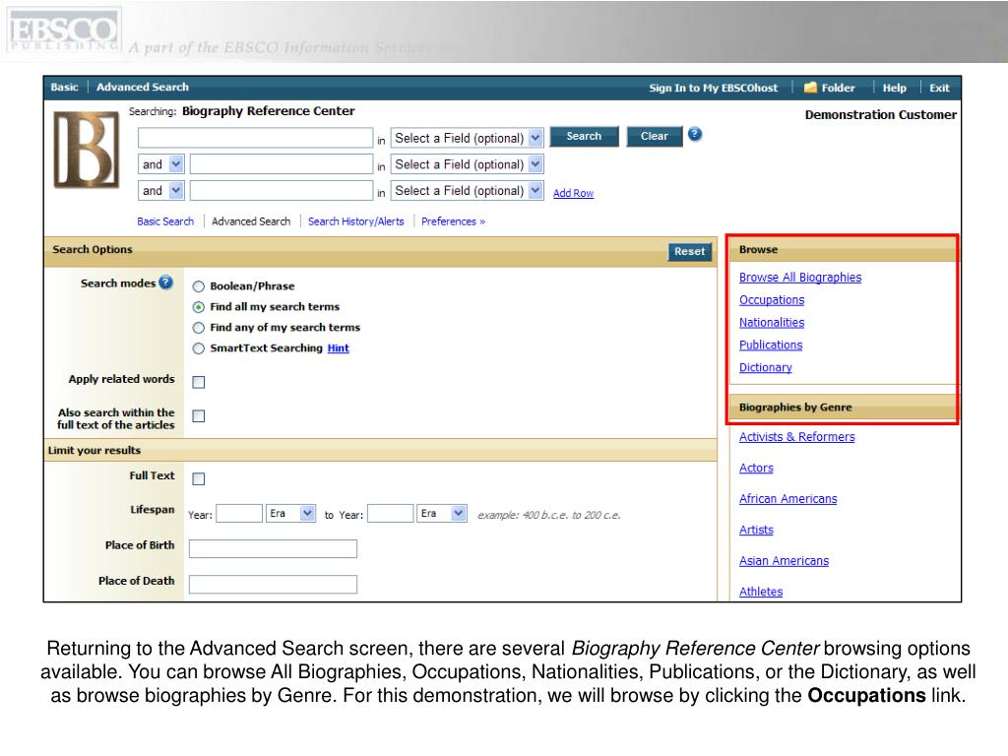The image size is (1008, 756).
Task: Open the Search History/Alerts tab
Action: point(356,221)
